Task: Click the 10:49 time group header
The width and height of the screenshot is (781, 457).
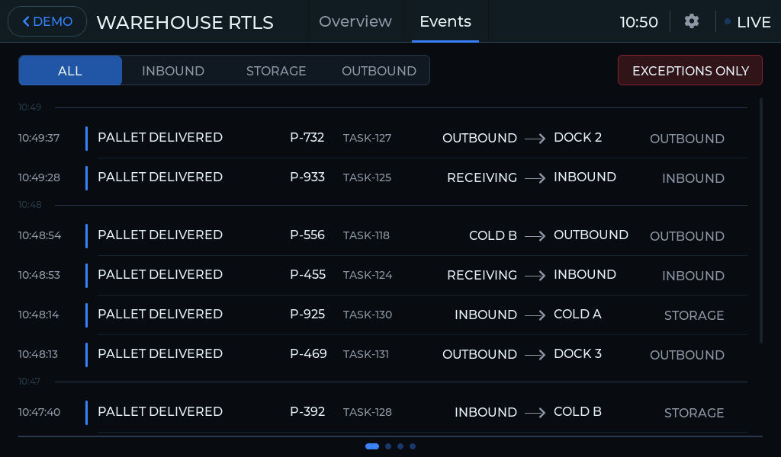Action: coord(30,107)
